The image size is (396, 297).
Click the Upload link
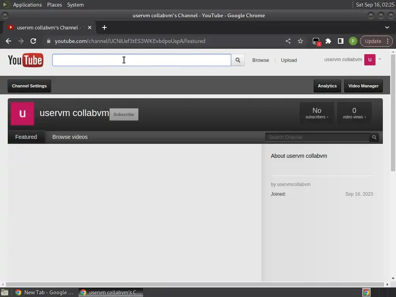coord(288,60)
